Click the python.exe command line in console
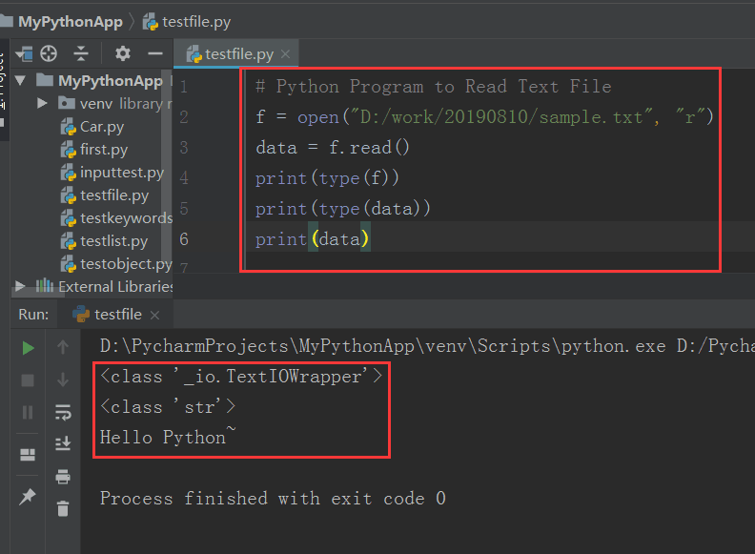 (x=427, y=346)
